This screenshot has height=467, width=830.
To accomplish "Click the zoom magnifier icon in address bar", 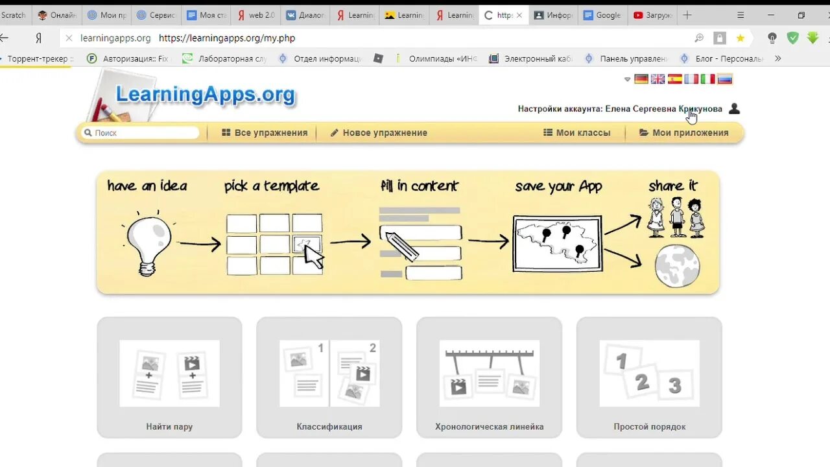I will [x=699, y=38].
